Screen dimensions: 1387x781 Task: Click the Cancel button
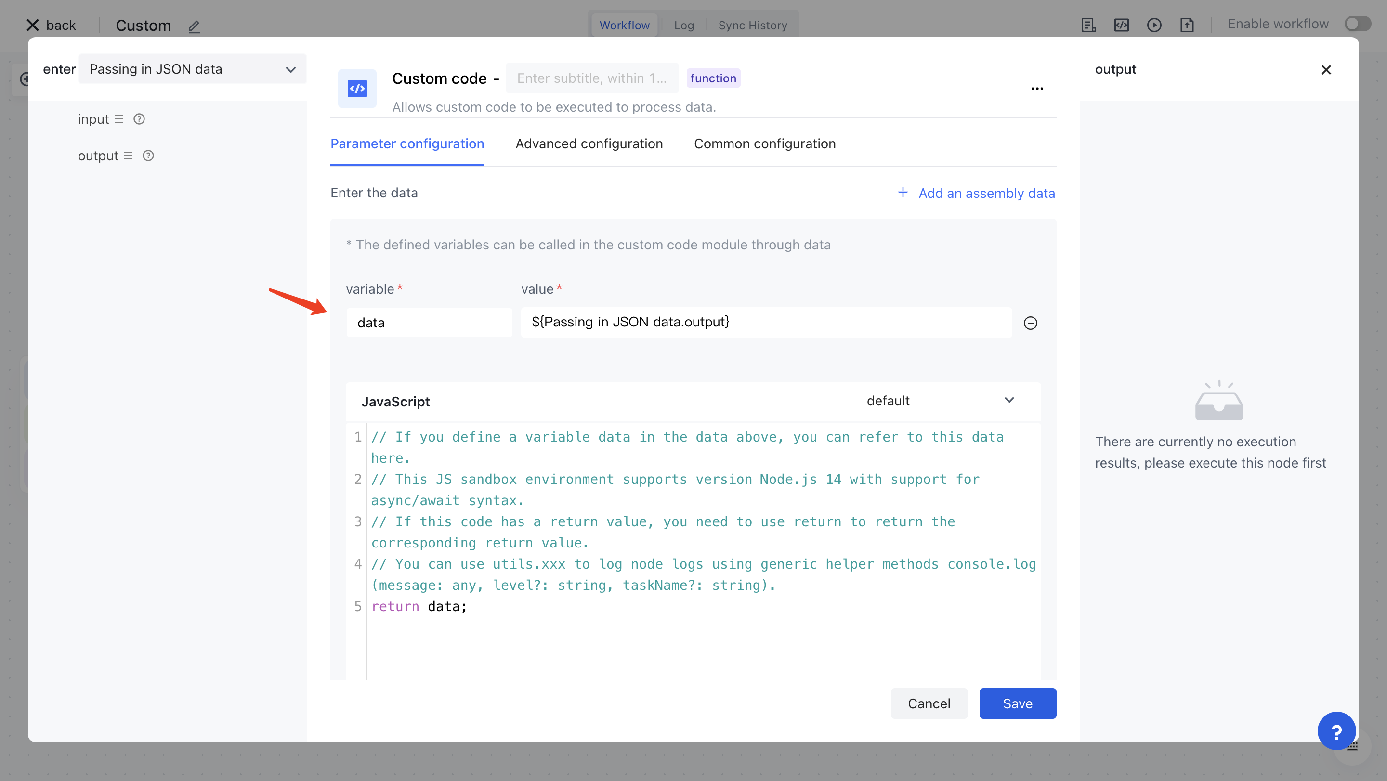coord(929,703)
